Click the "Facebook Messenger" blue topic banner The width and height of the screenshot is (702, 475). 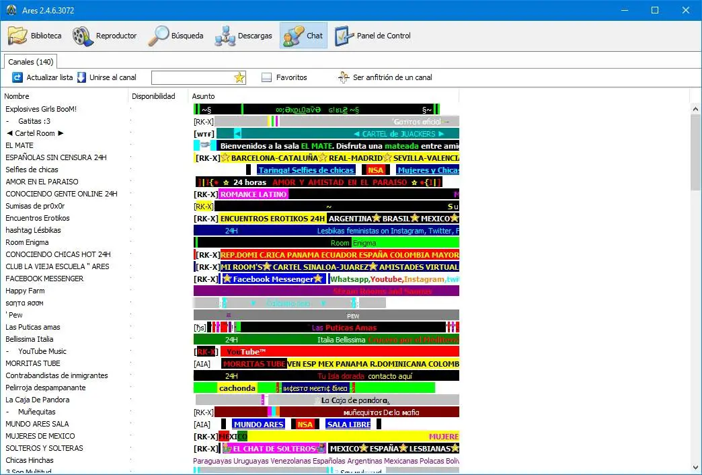pos(273,279)
